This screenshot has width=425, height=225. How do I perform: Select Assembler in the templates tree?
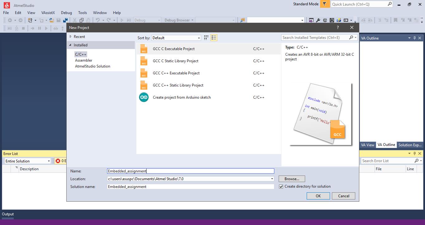pyautogui.click(x=84, y=60)
